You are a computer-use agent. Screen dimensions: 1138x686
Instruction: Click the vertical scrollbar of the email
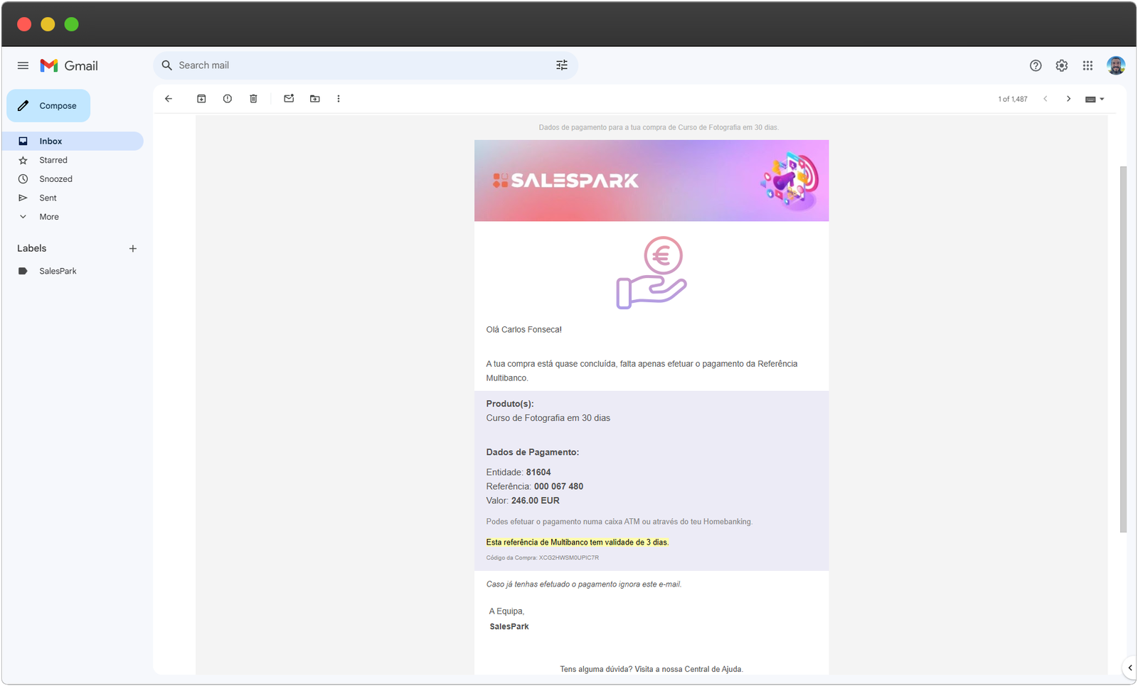coord(1123,348)
